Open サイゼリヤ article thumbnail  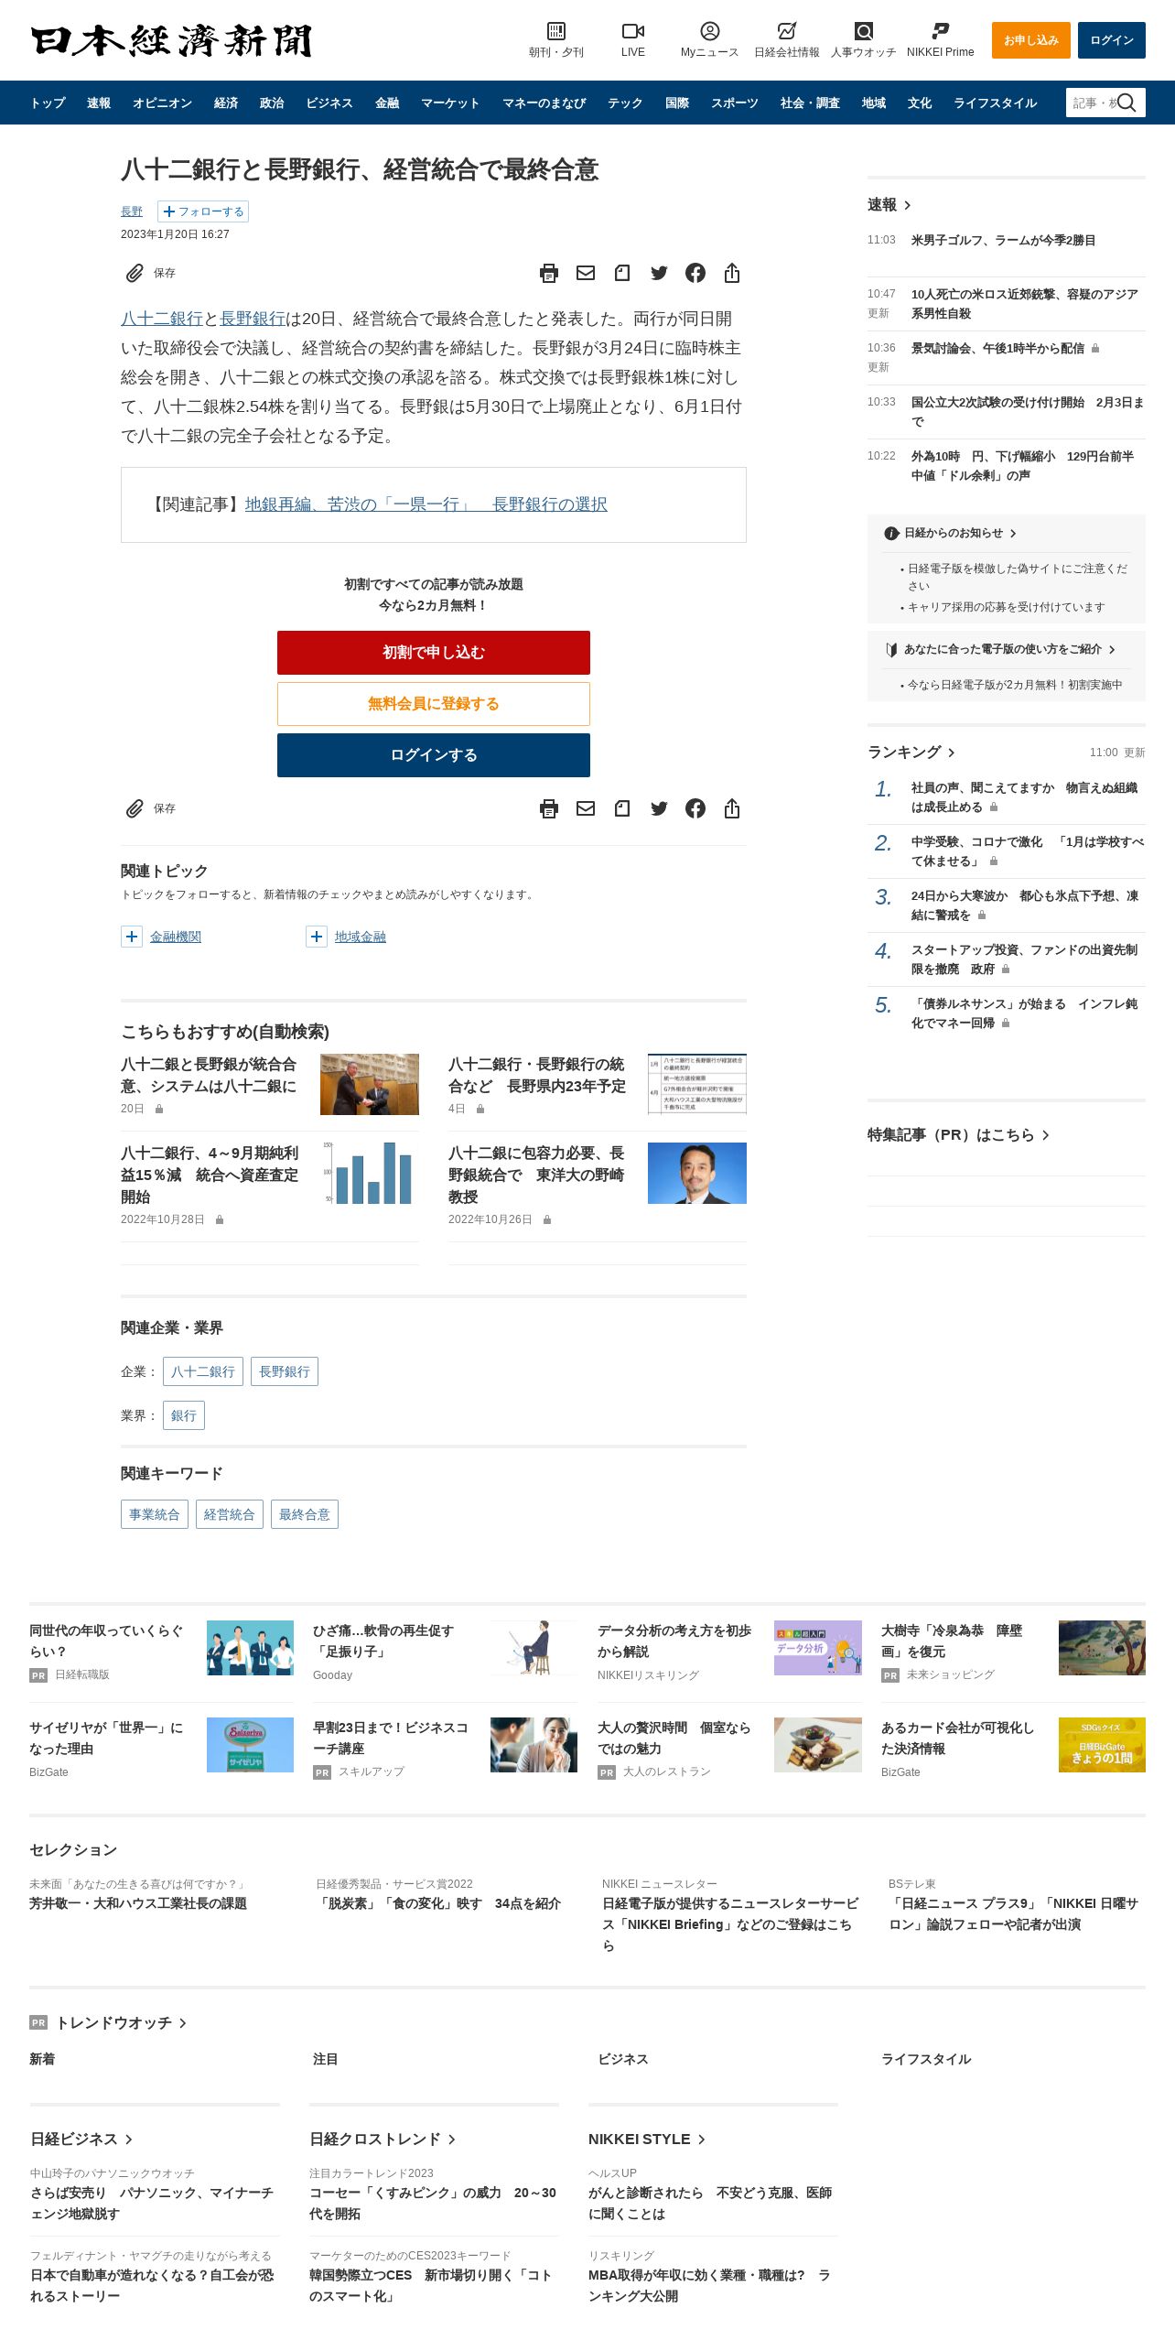250,1745
